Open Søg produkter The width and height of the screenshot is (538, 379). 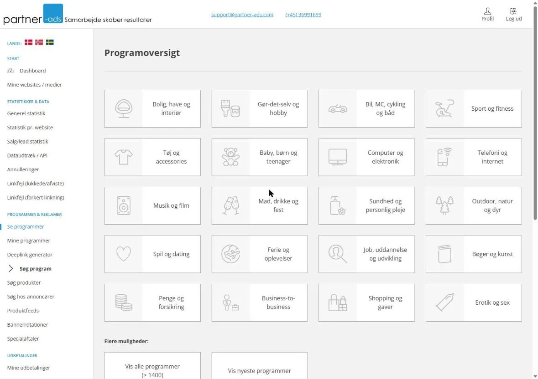[24, 283]
